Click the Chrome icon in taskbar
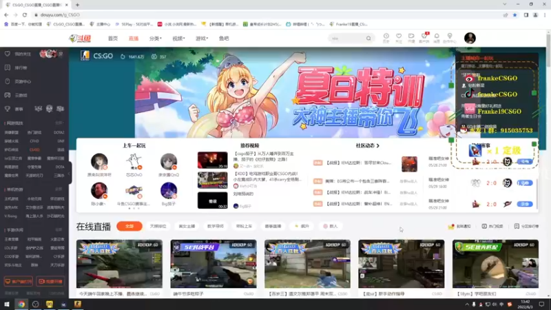The width and height of the screenshot is (551, 310). tap(21, 304)
